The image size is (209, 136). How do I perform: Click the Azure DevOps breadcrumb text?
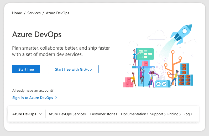point(58,13)
